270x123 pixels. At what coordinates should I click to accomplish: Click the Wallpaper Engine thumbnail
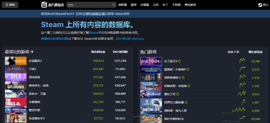[x=16, y=110]
